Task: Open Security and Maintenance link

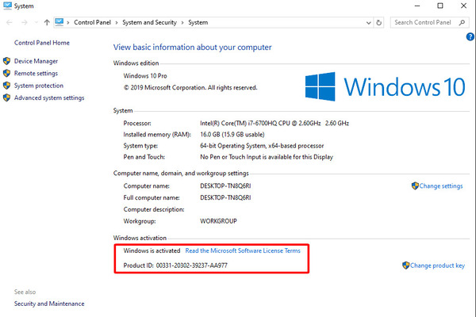Action: point(49,304)
